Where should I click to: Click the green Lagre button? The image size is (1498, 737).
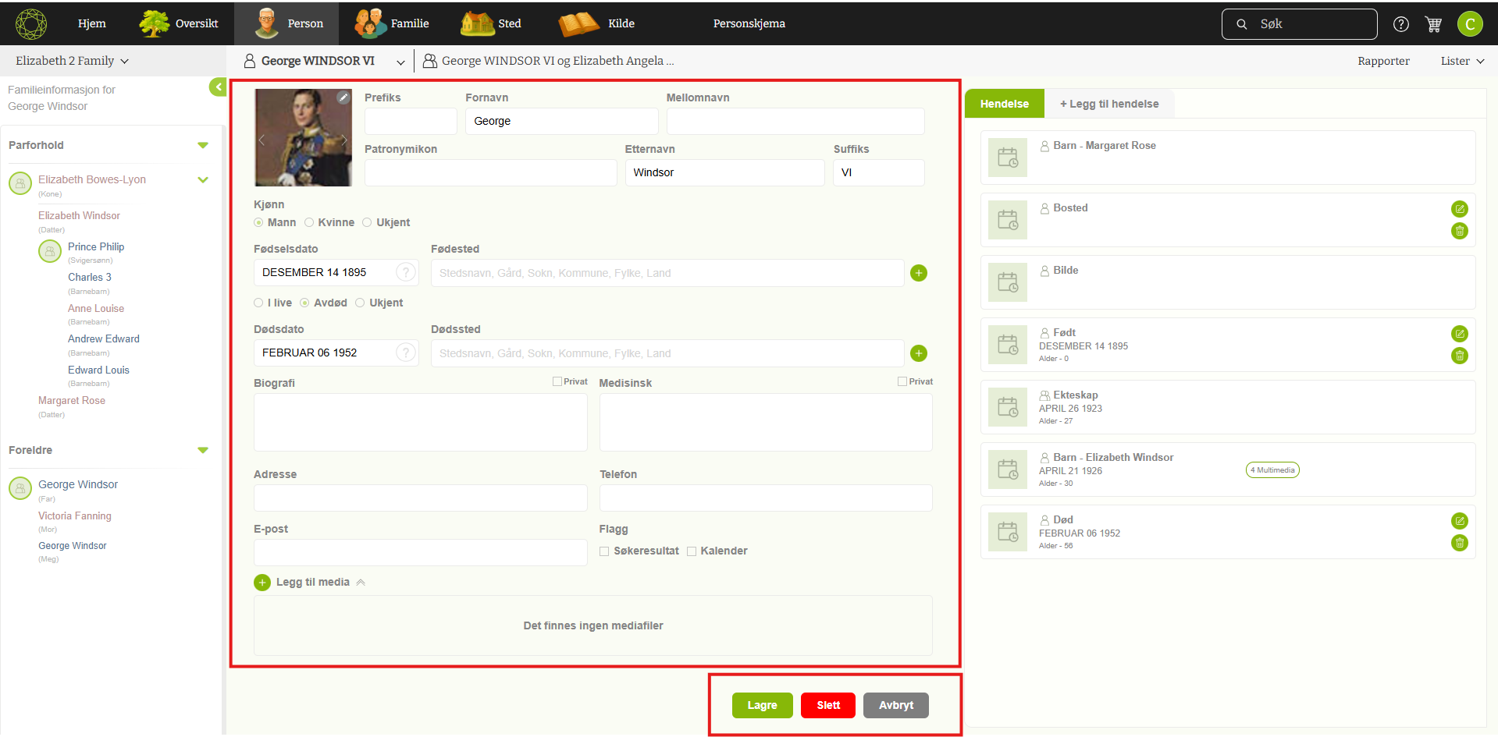point(762,705)
